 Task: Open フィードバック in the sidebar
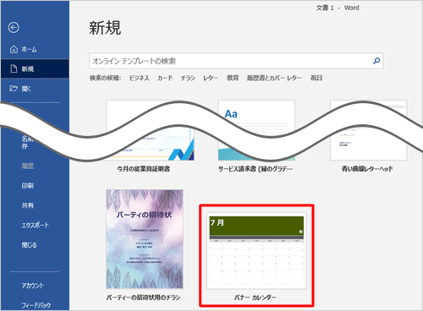36,305
